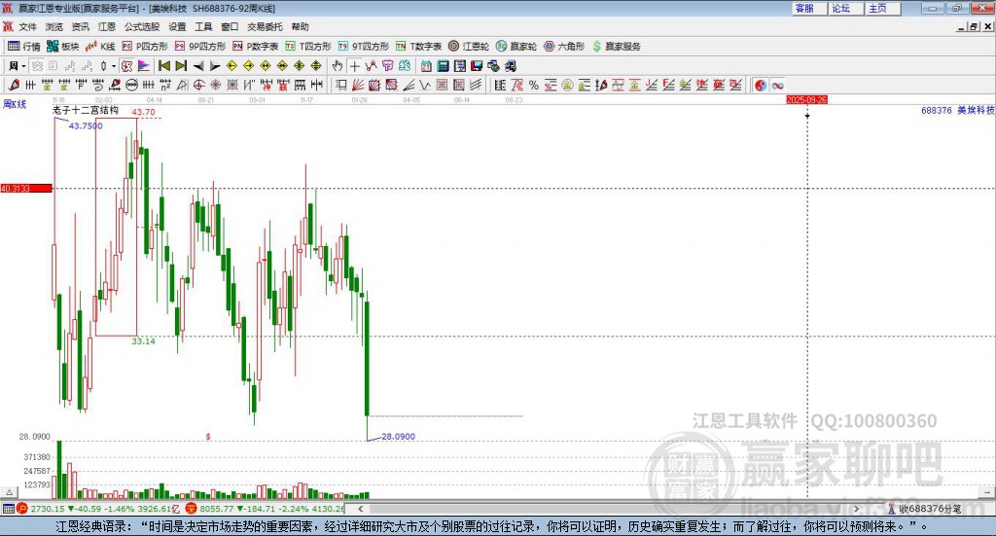Select the spiral drawing tool
996x536 pixels.
(x=98, y=85)
